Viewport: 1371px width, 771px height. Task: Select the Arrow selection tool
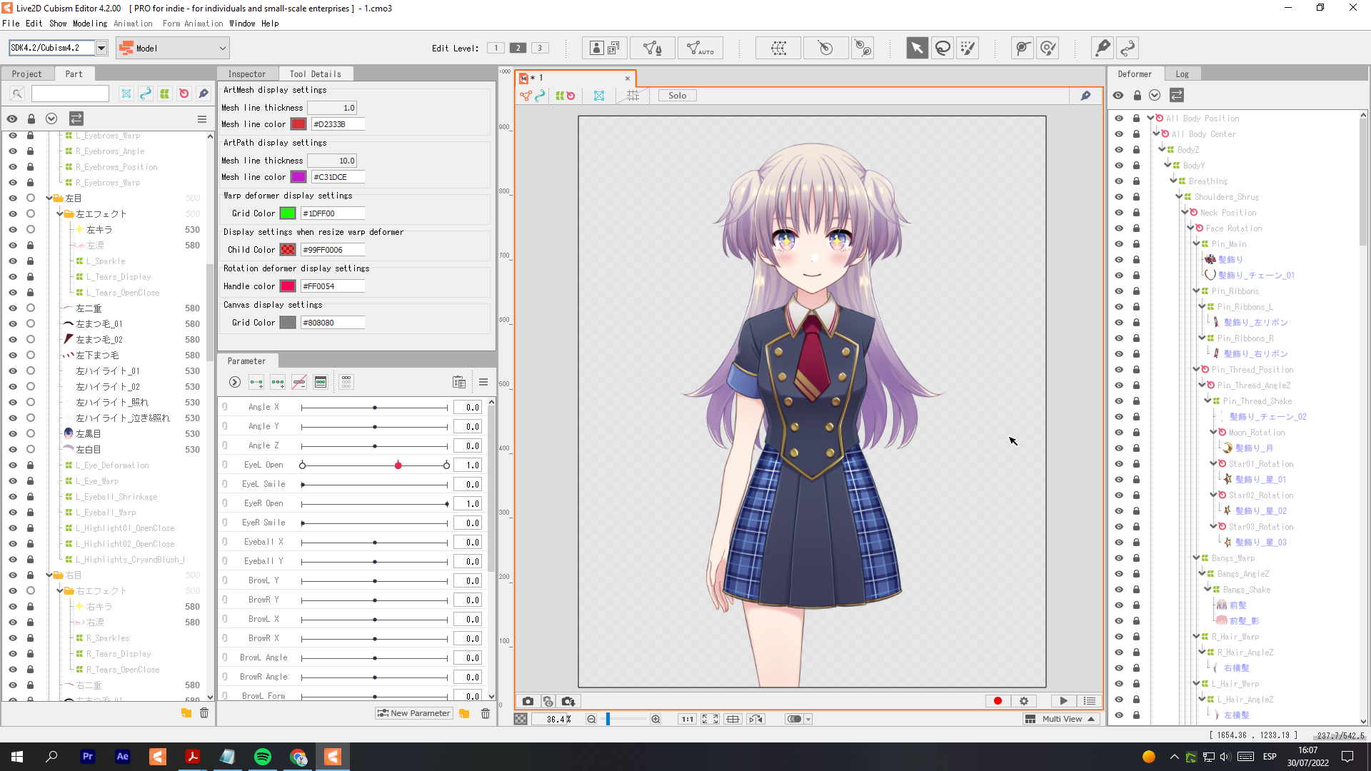pos(917,48)
